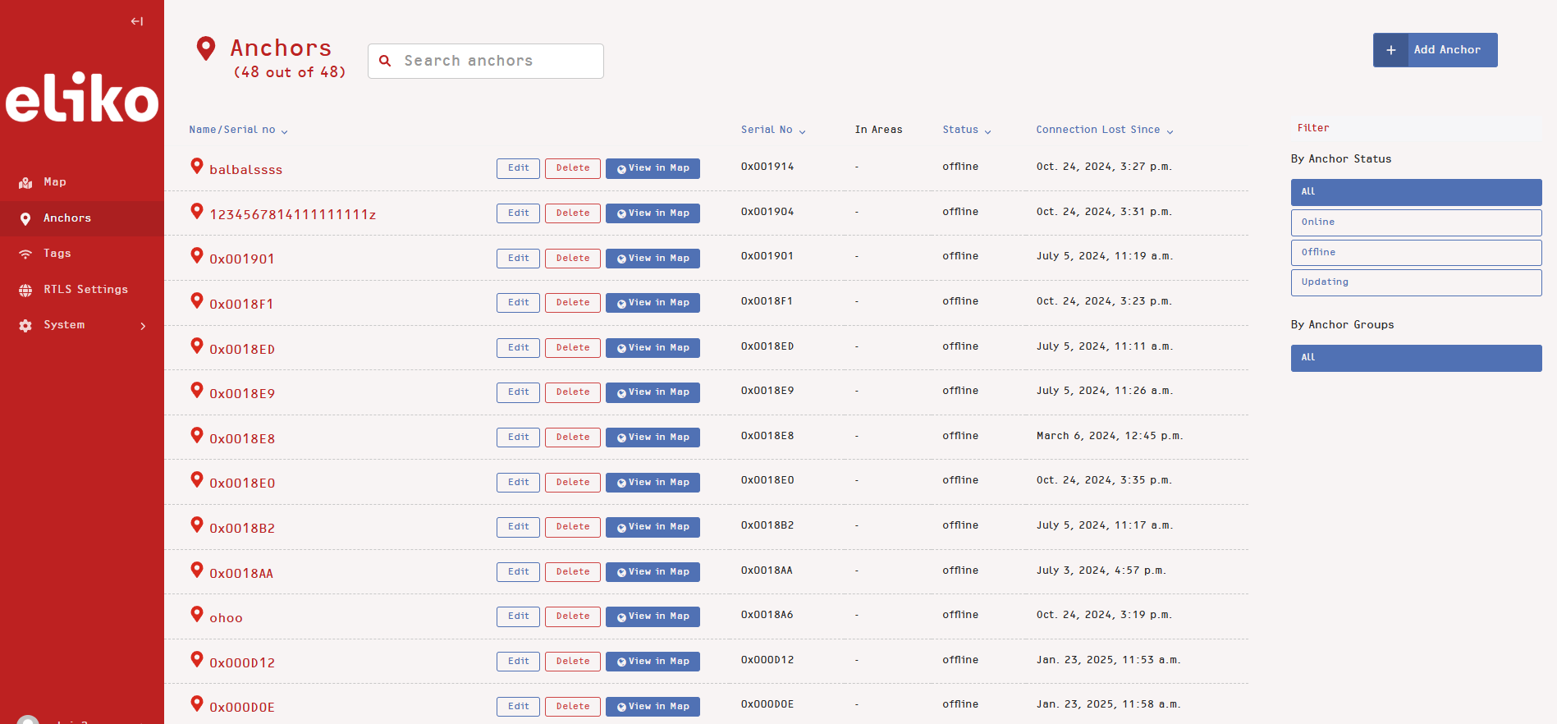Edit the 0x0018ED anchor

click(518, 348)
